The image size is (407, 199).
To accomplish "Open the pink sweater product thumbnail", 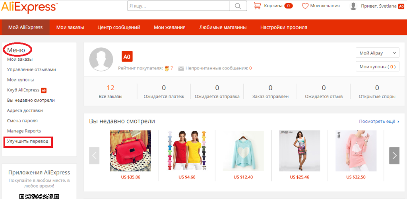I will 356,151.
